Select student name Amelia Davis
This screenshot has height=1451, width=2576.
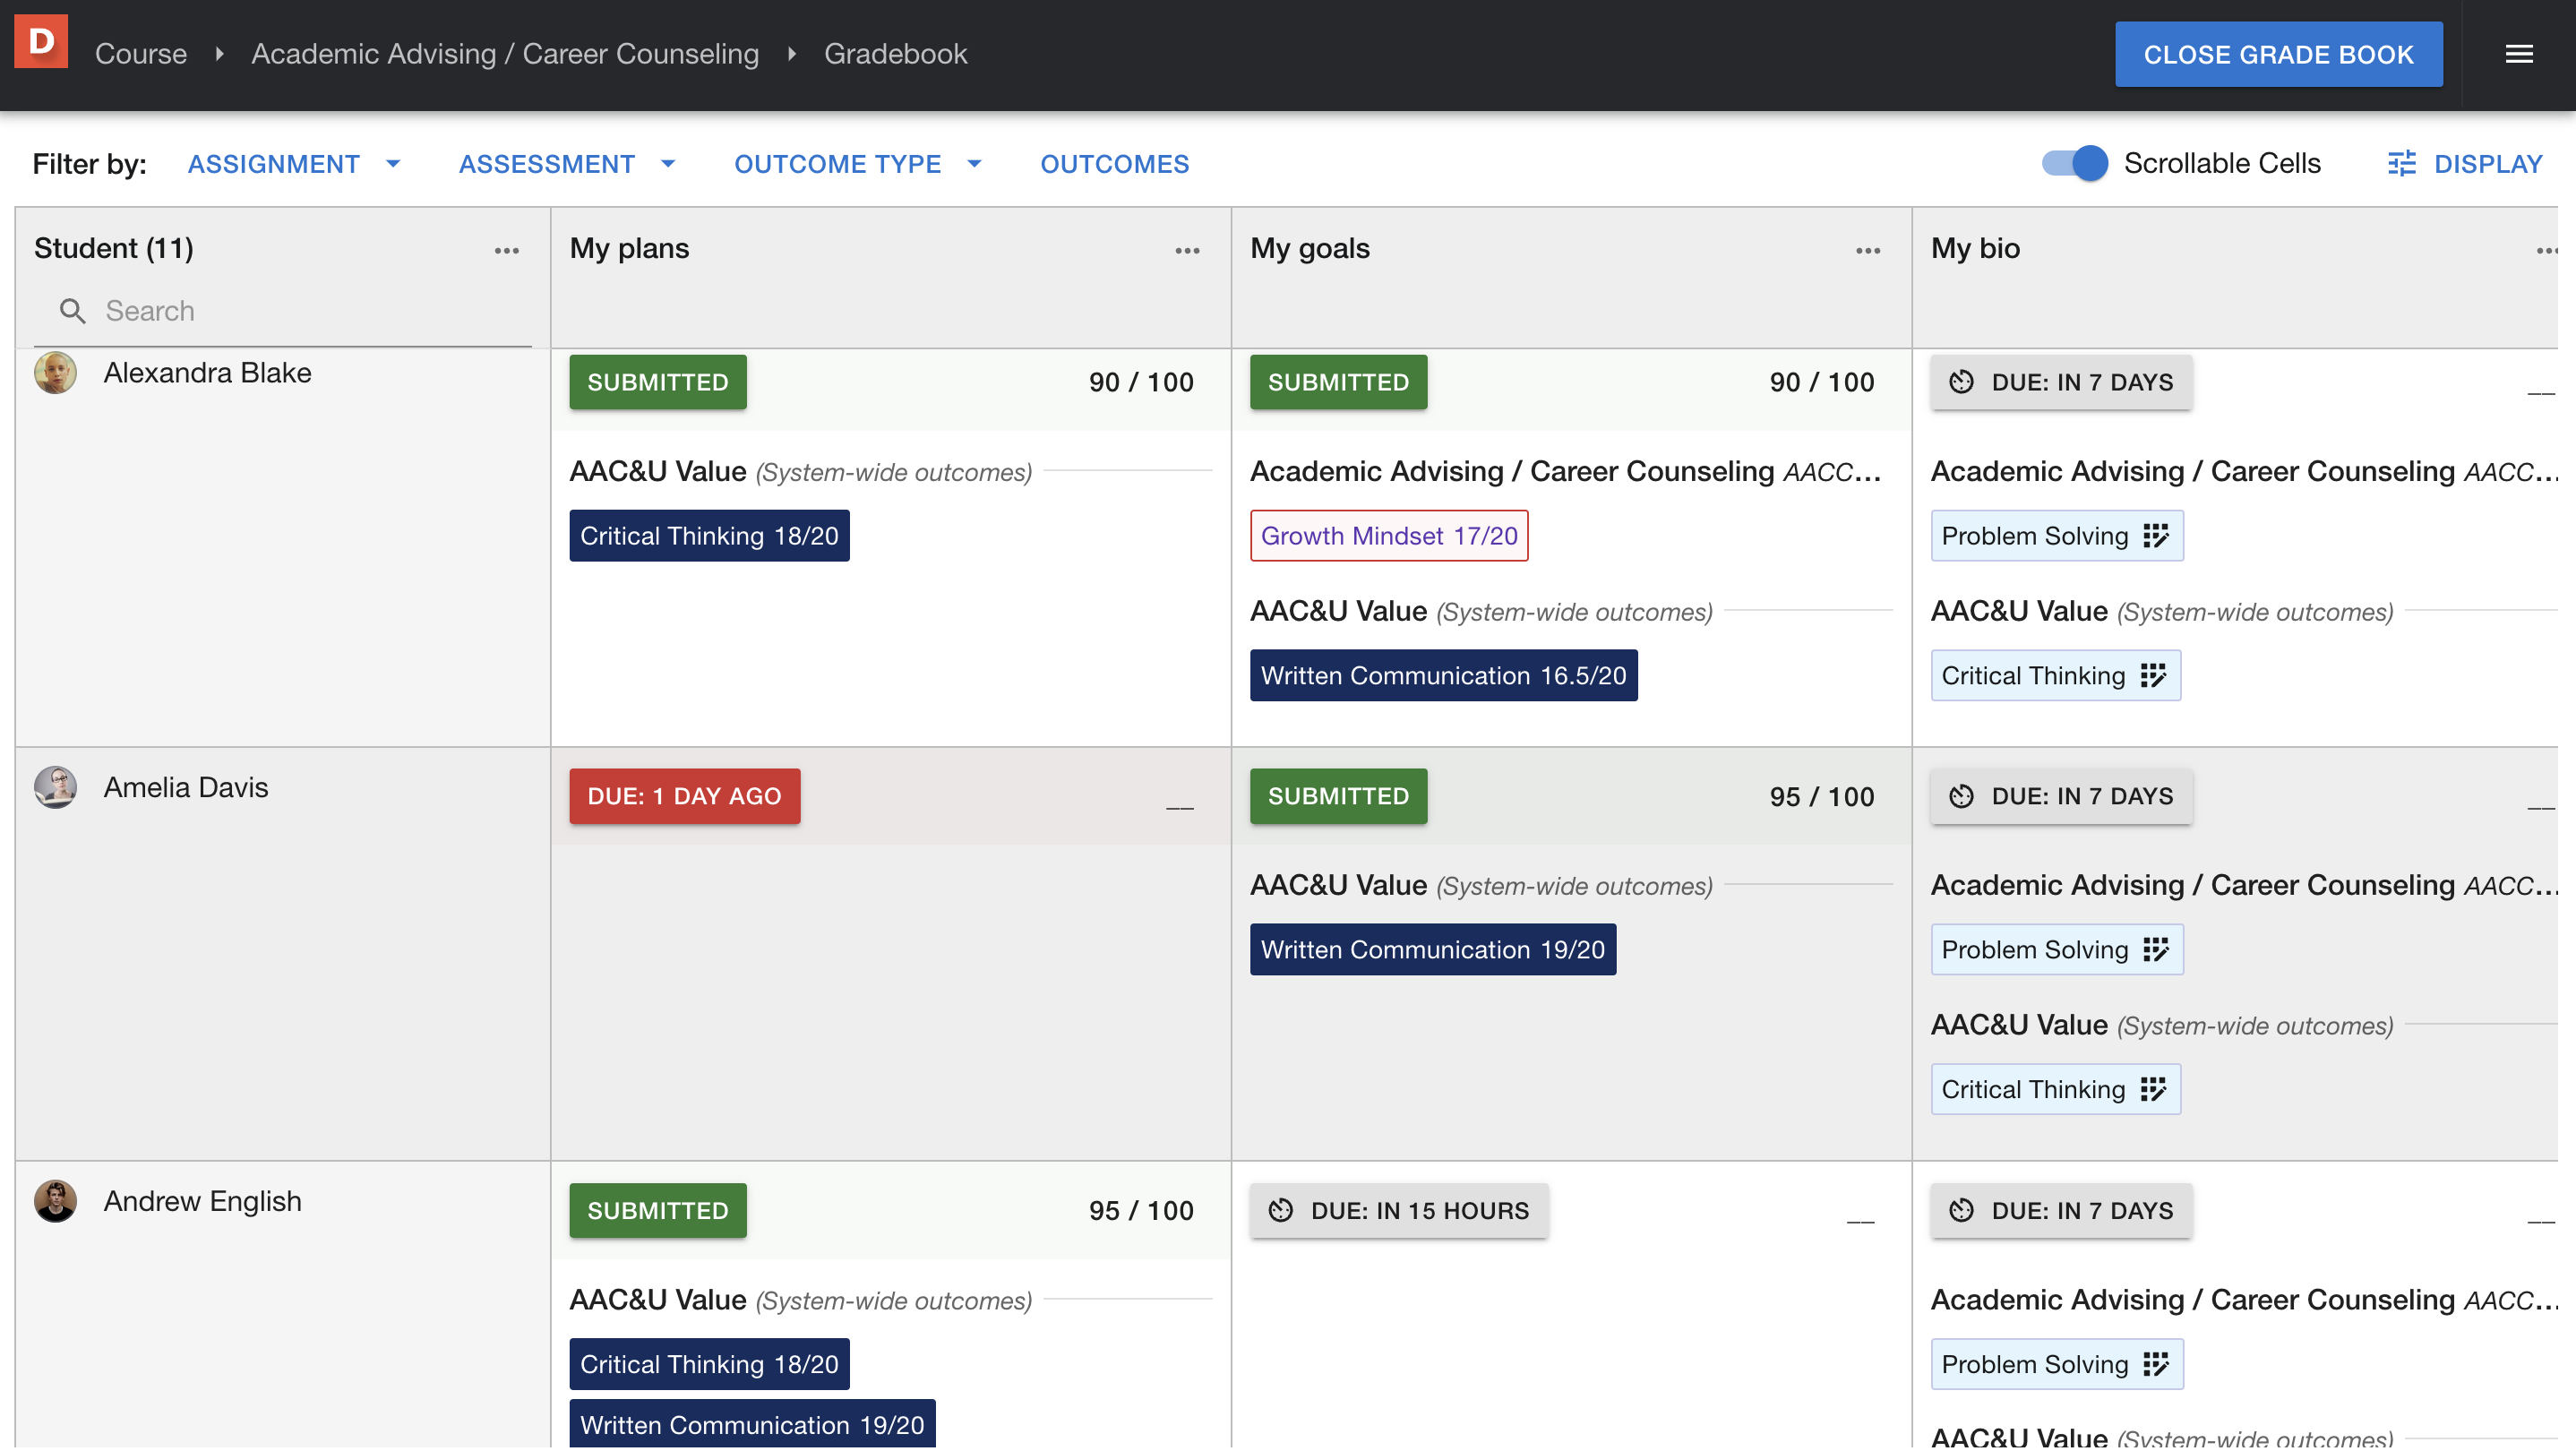click(186, 787)
